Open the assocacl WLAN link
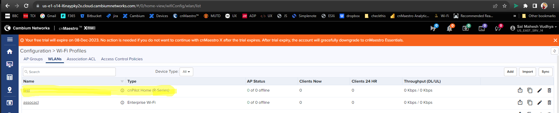This screenshot has height=113, width=559. 31,103
